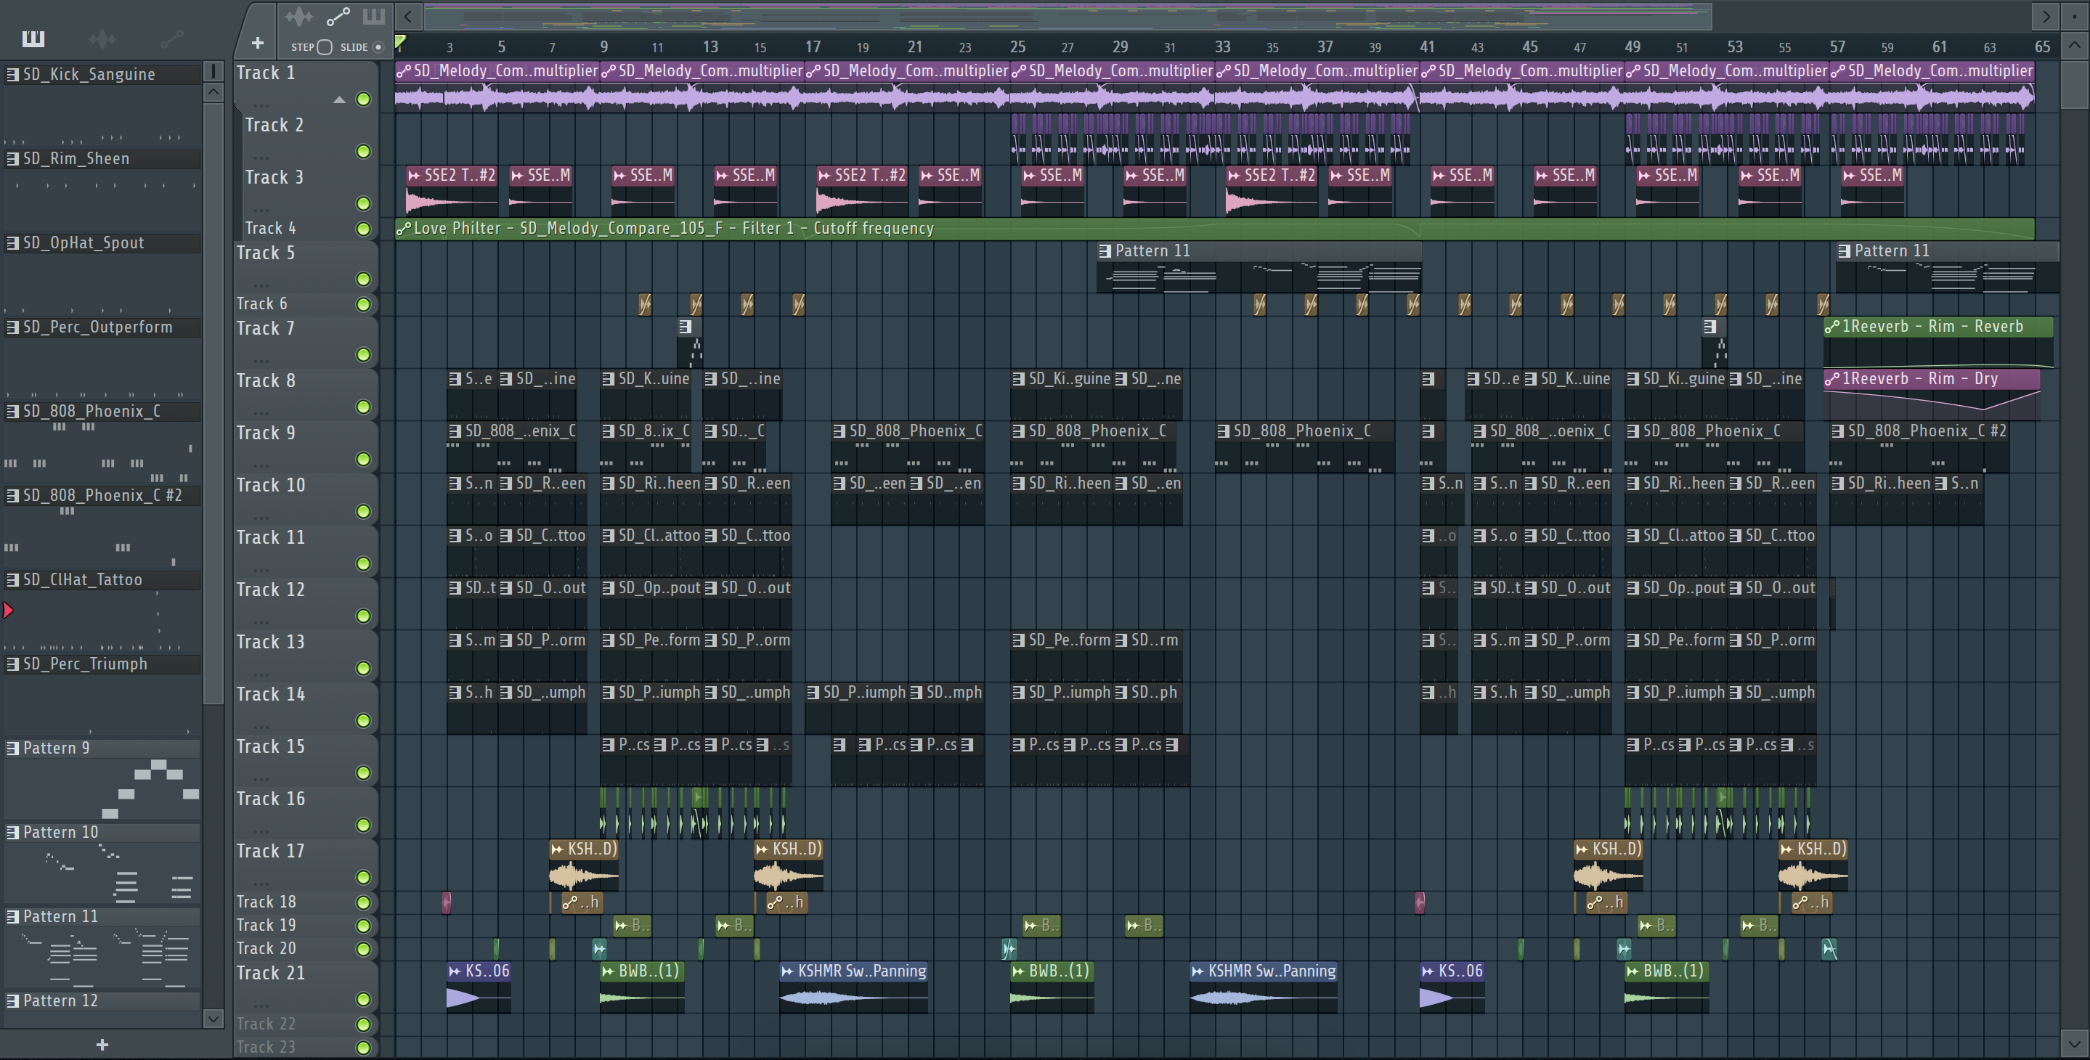Image resolution: width=2090 pixels, height=1060 pixels.
Task: Click the playlist vertical scrollbar thumb
Action: click(2075, 83)
